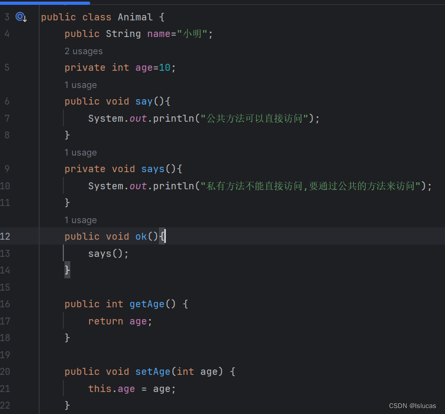Click line number 20 in the gutter
Viewport: 445px width, 414px height.
pyautogui.click(x=5, y=372)
